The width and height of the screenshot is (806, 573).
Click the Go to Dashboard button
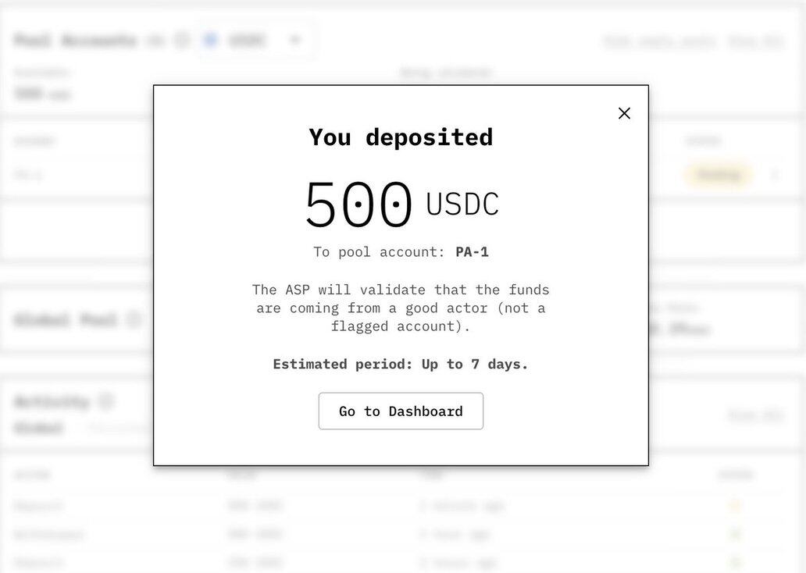pyautogui.click(x=401, y=411)
